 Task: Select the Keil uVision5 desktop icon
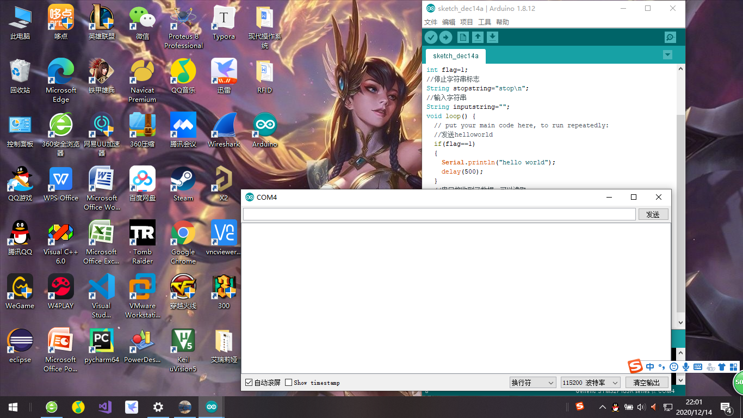click(183, 350)
